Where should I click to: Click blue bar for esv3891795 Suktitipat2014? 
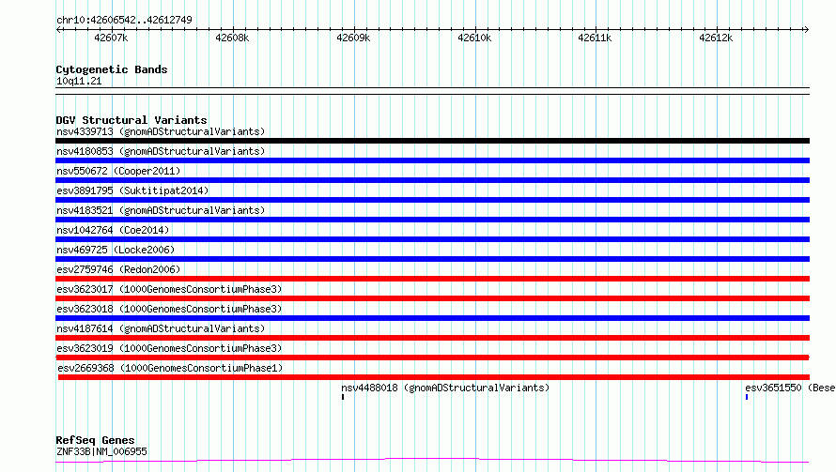pos(432,200)
